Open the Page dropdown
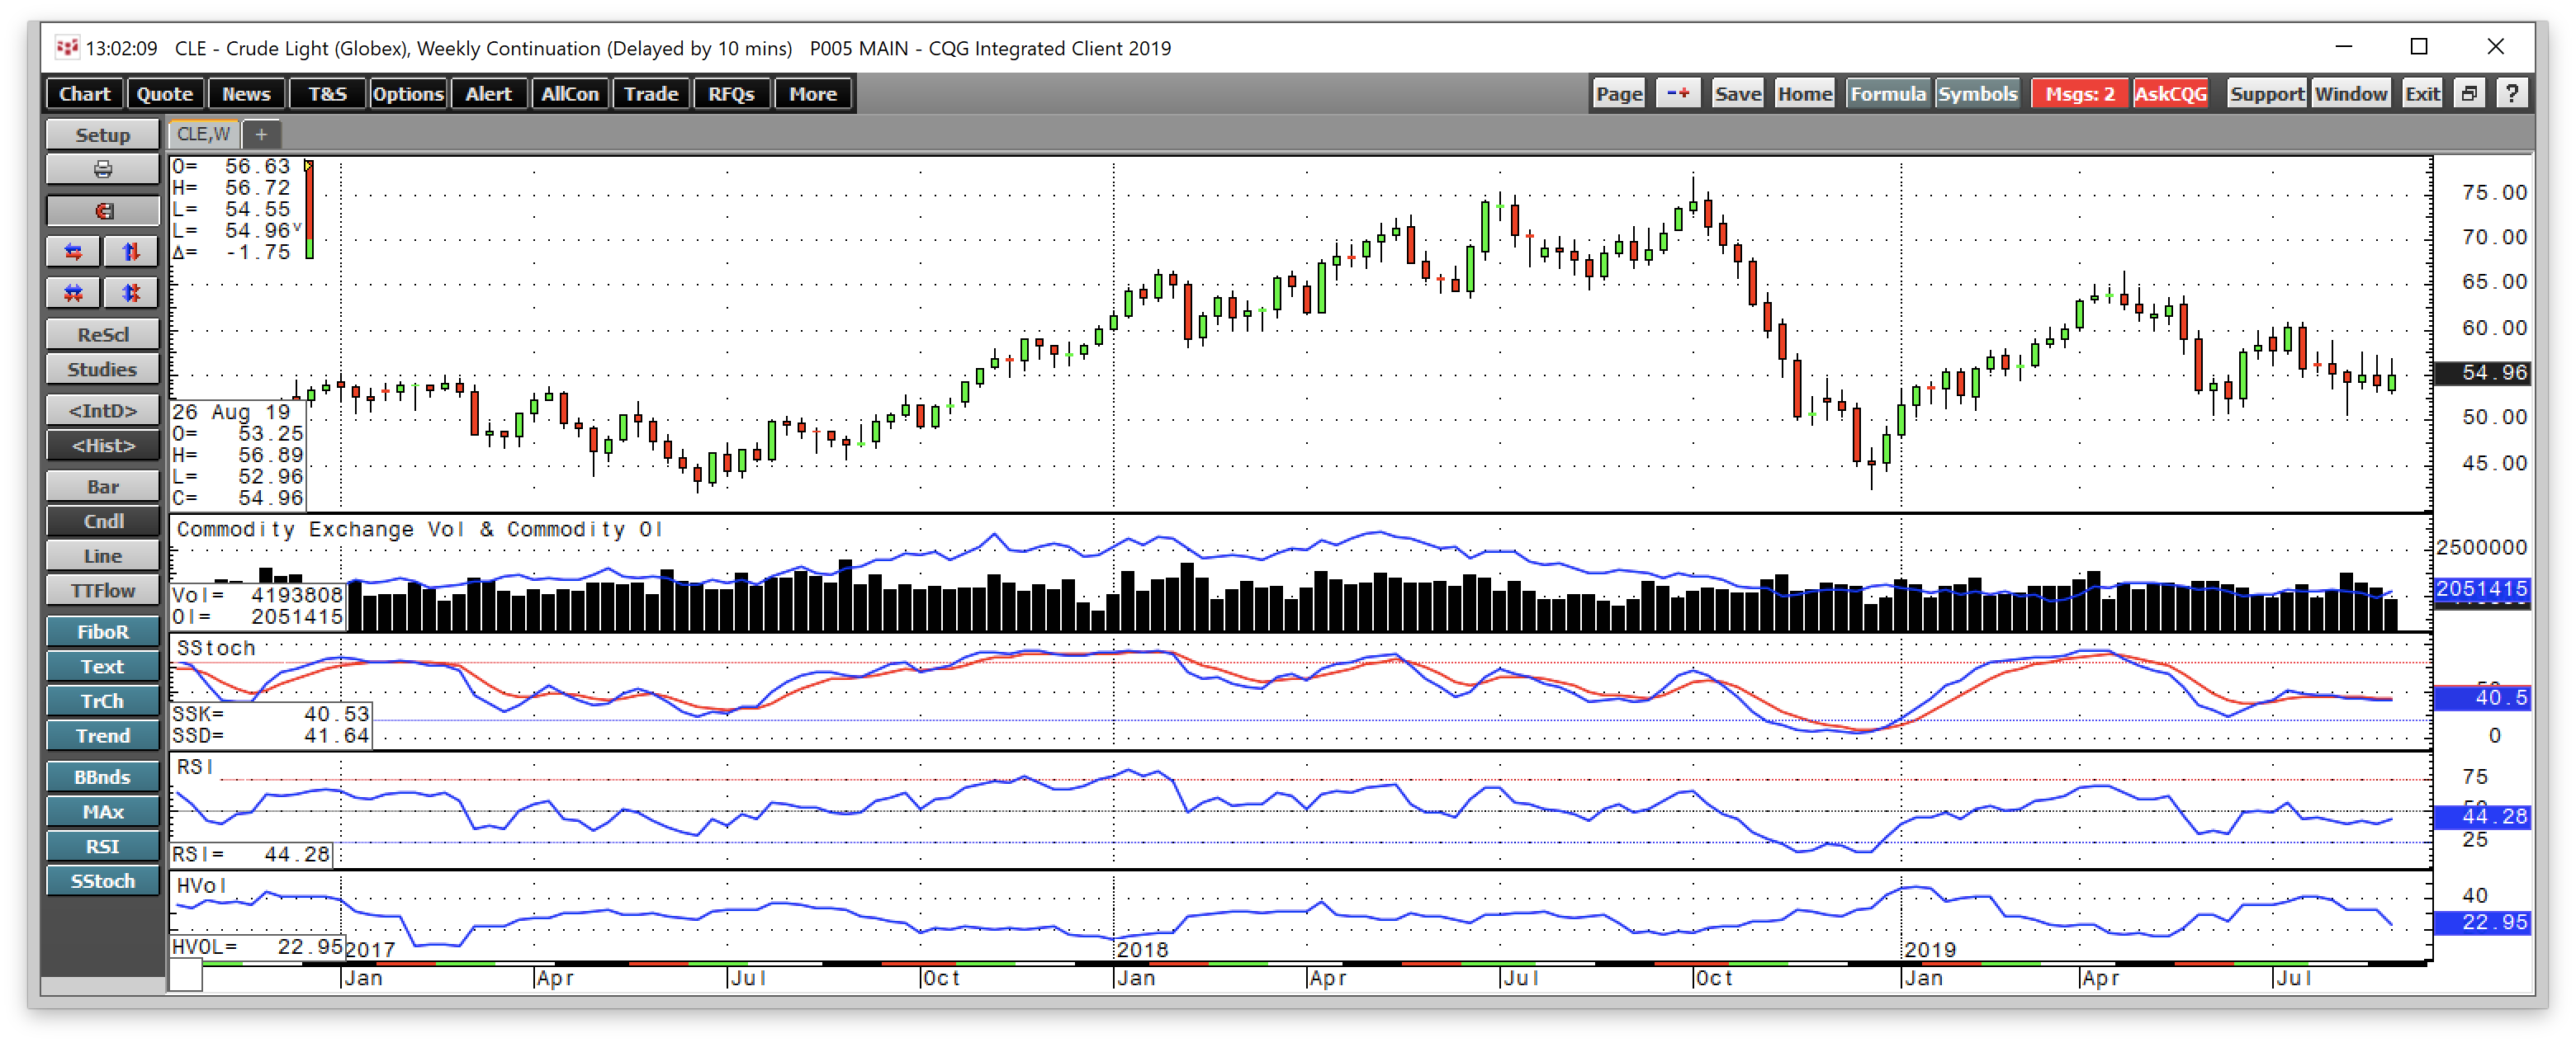 [x=1619, y=94]
